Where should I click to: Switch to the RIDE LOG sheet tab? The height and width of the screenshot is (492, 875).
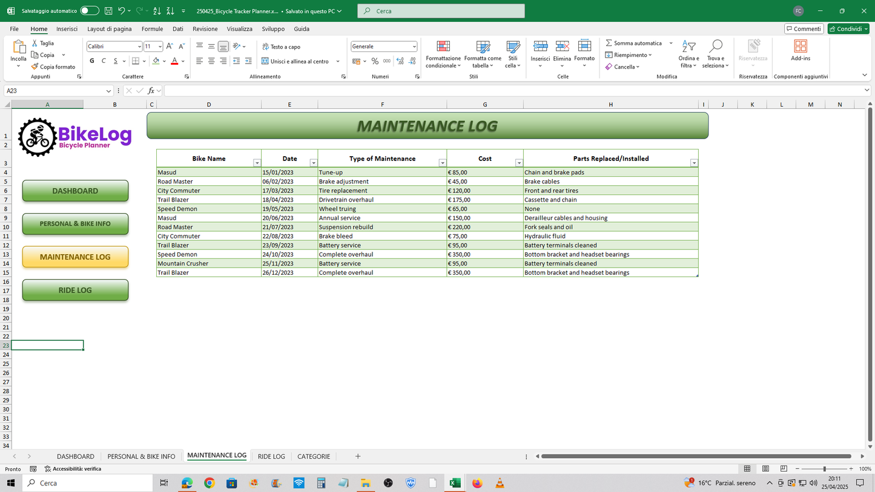(x=271, y=456)
